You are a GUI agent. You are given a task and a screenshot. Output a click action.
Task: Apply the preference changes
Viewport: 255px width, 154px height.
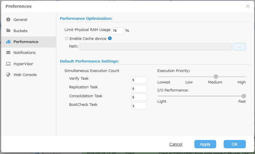(x=205, y=144)
